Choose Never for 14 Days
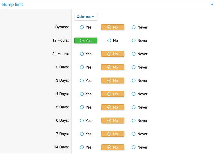Viewport: 217px width, 154px height. click(134, 147)
